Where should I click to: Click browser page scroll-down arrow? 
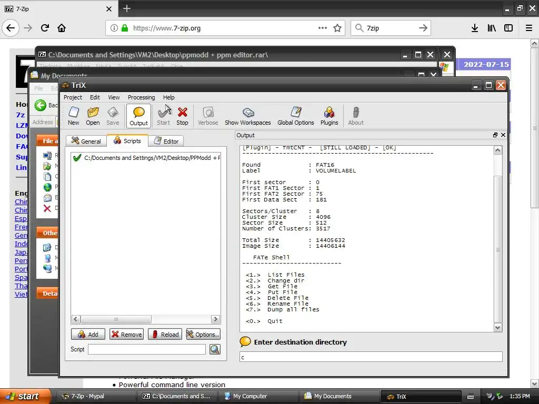point(535,383)
